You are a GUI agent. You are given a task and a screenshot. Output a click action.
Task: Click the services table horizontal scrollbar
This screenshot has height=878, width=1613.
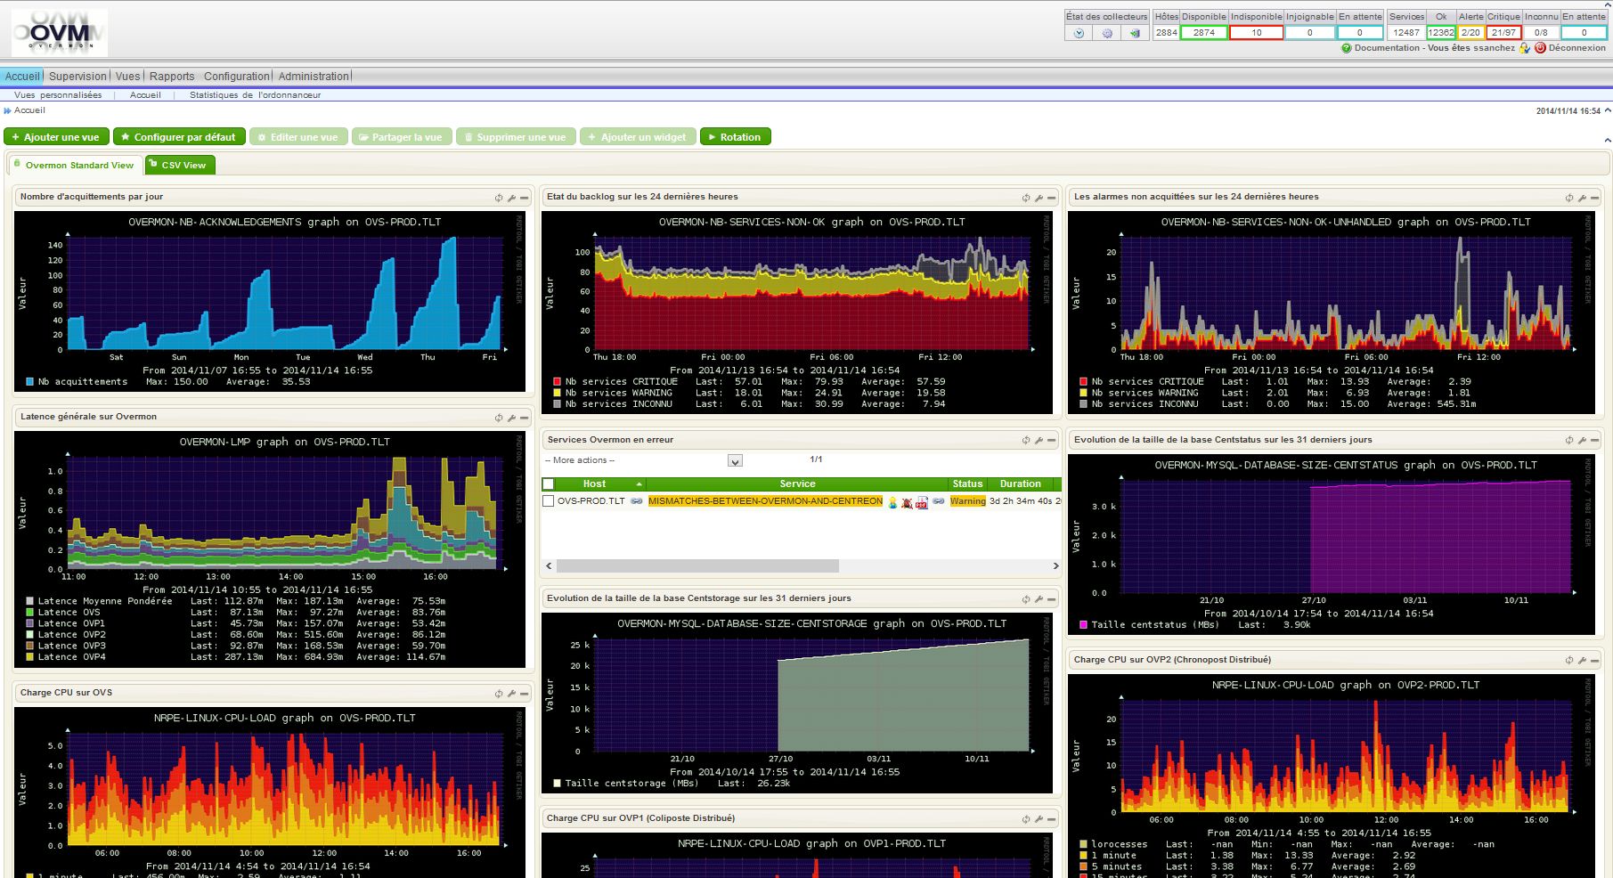point(697,566)
